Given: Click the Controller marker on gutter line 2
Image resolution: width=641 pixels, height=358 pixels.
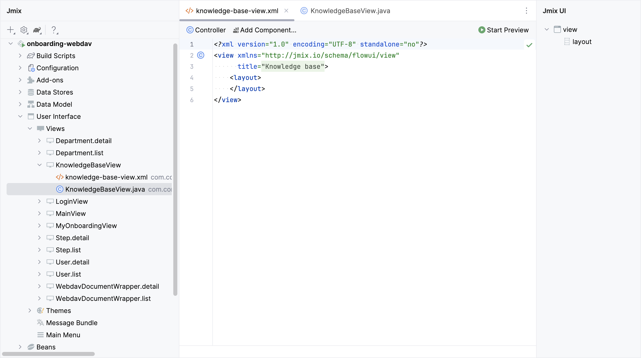Looking at the screenshot, I should pyautogui.click(x=201, y=55).
